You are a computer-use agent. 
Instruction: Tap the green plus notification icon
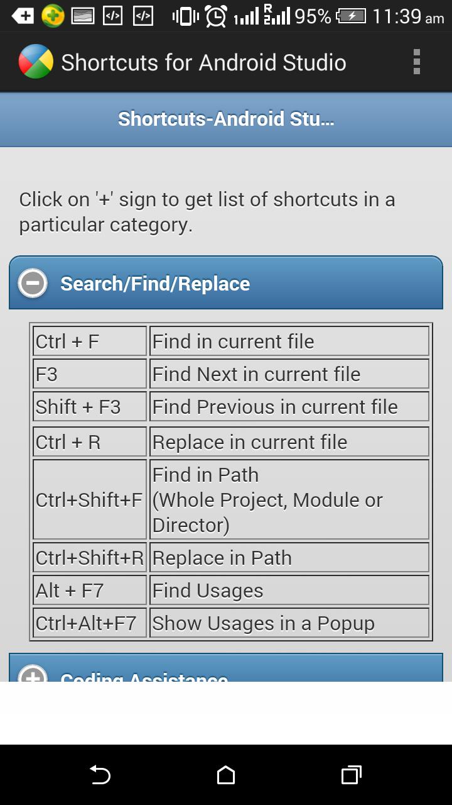pyautogui.click(x=53, y=16)
